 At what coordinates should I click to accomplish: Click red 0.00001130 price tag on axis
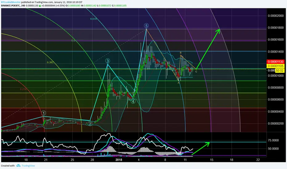[276, 62]
